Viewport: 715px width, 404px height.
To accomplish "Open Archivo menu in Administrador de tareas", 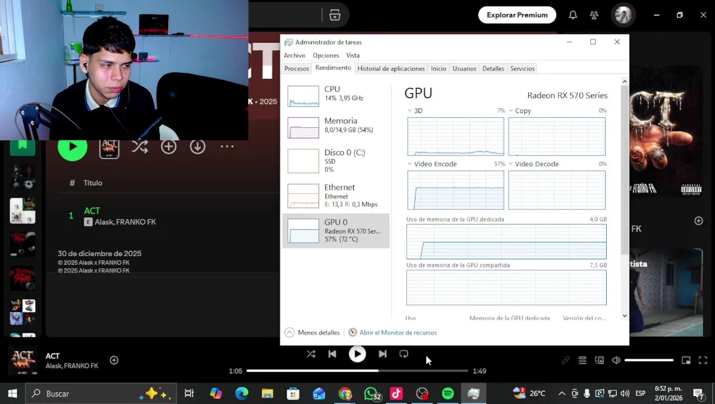I will click(294, 56).
